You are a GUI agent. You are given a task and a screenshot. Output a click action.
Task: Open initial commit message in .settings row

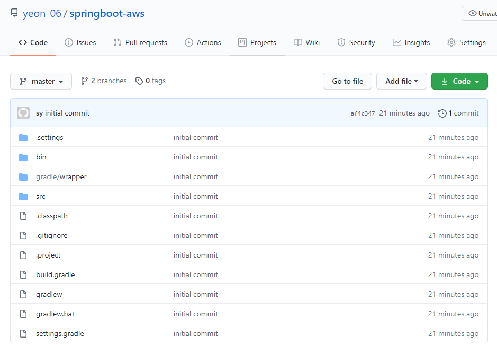195,137
